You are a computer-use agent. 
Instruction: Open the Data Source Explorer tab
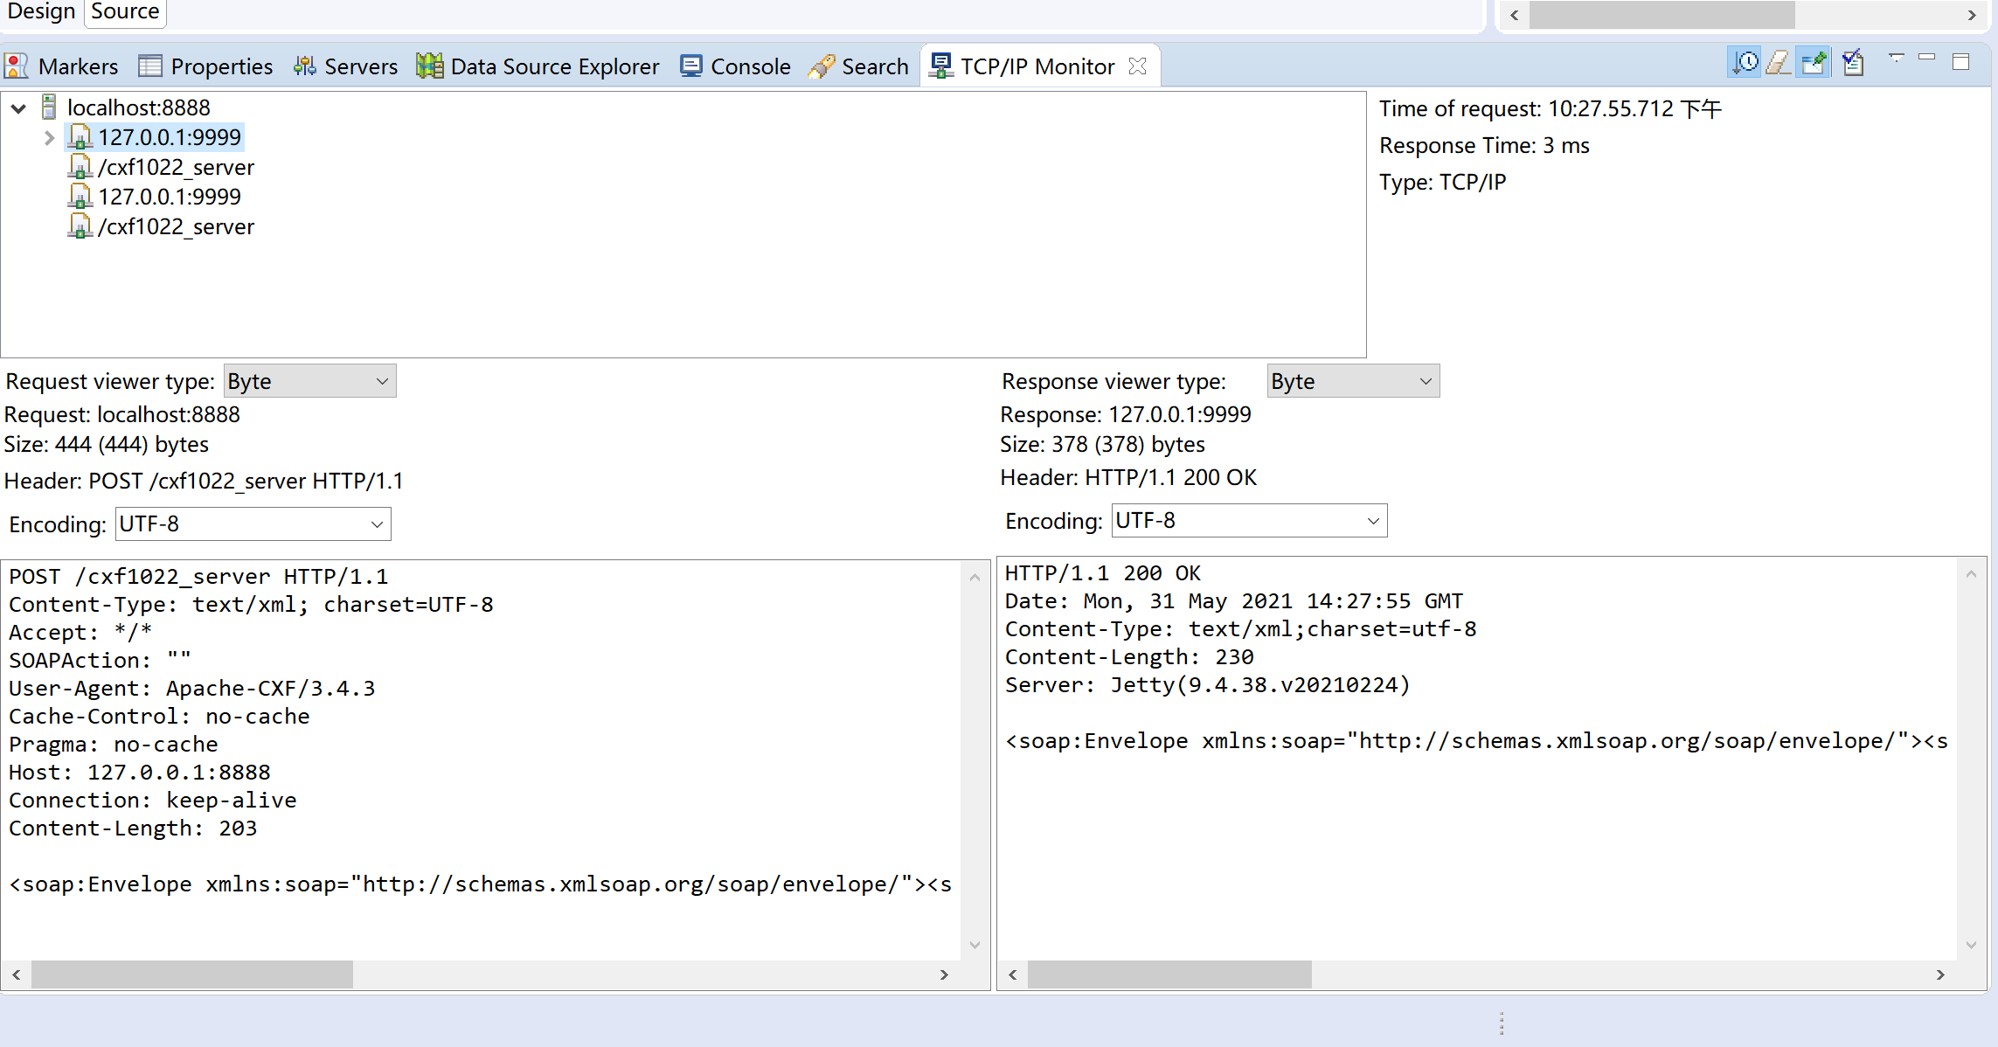point(538,66)
